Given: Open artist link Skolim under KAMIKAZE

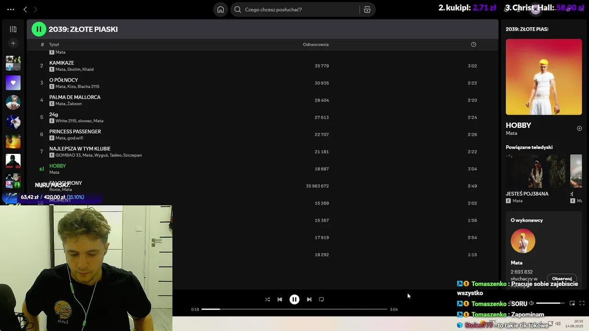Looking at the screenshot, I should coord(74,69).
